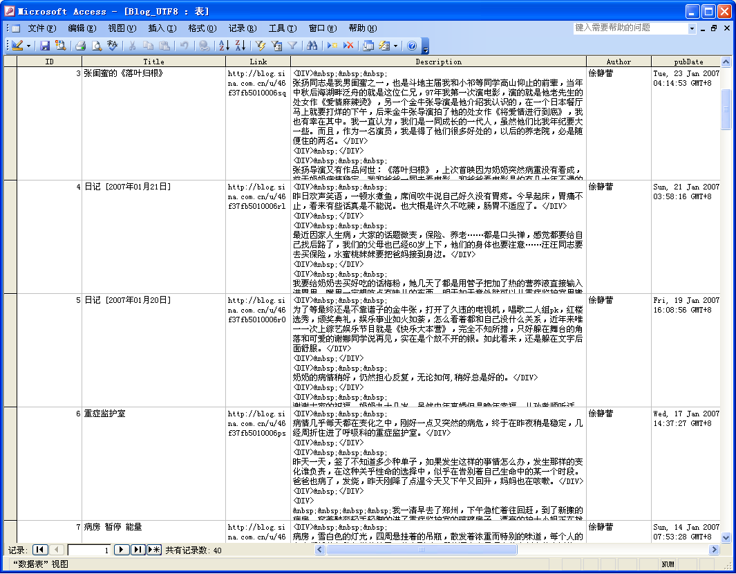
Task: Open the help question box dropdown
Action: 692,28
